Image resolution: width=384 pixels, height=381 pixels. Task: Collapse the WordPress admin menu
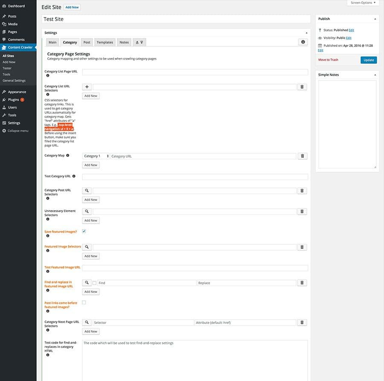pyautogui.click(x=15, y=131)
